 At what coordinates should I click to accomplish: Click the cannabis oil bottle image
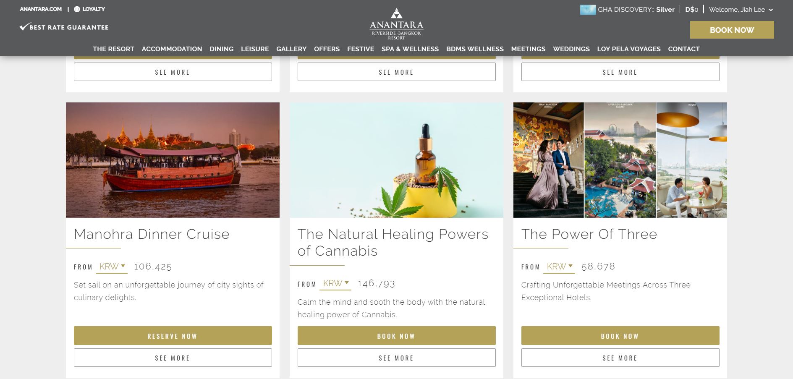[396, 160]
